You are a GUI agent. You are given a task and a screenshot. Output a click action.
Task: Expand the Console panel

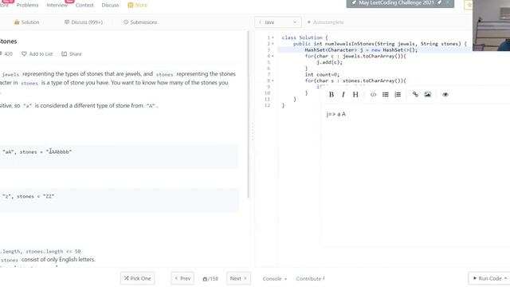(274, 278)
